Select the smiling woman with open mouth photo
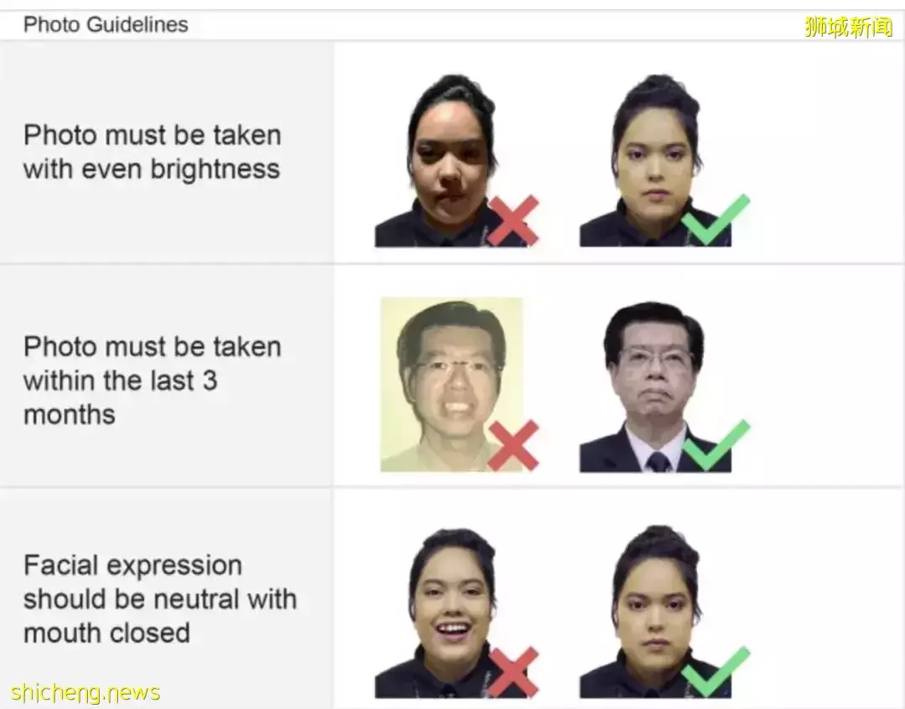Viewport: 905px width, 709px height. [x=451, y=612]
